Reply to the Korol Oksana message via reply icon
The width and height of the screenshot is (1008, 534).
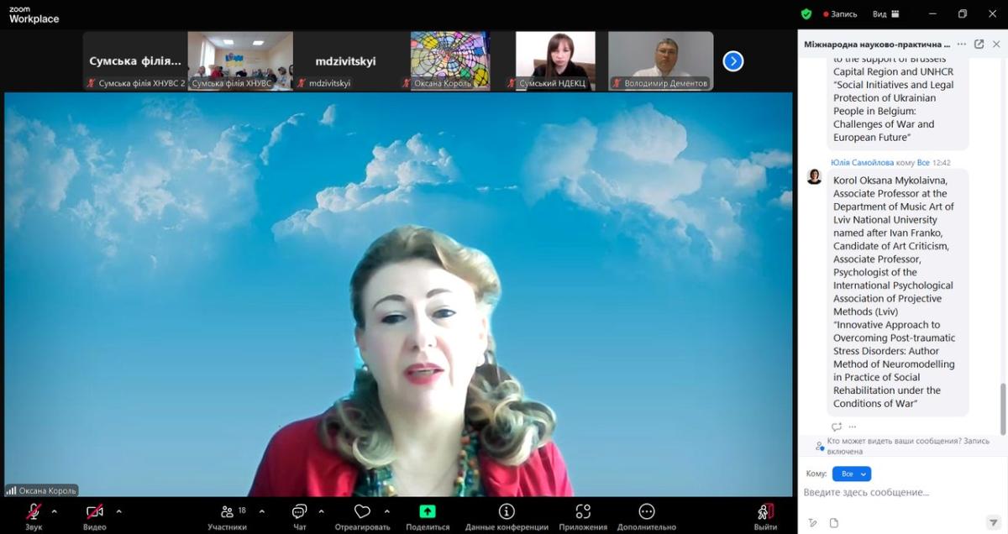click(x=837, y=427)
